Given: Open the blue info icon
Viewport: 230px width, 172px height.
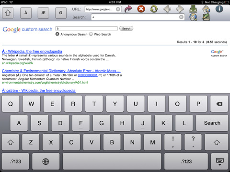Looking at the screenshot, I should [219, 9].
